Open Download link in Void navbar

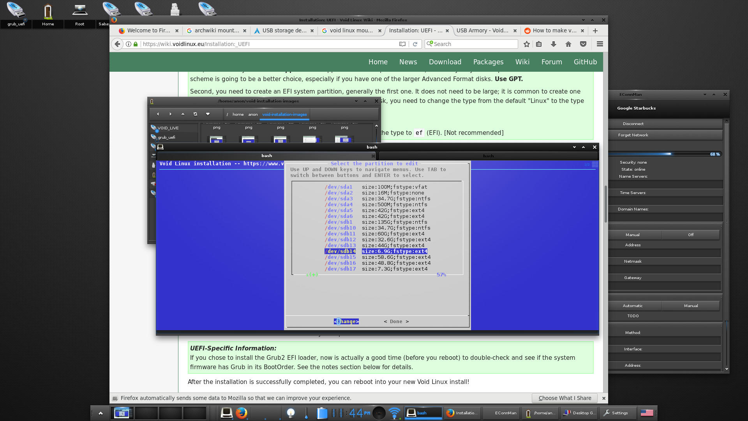(445, 62)
